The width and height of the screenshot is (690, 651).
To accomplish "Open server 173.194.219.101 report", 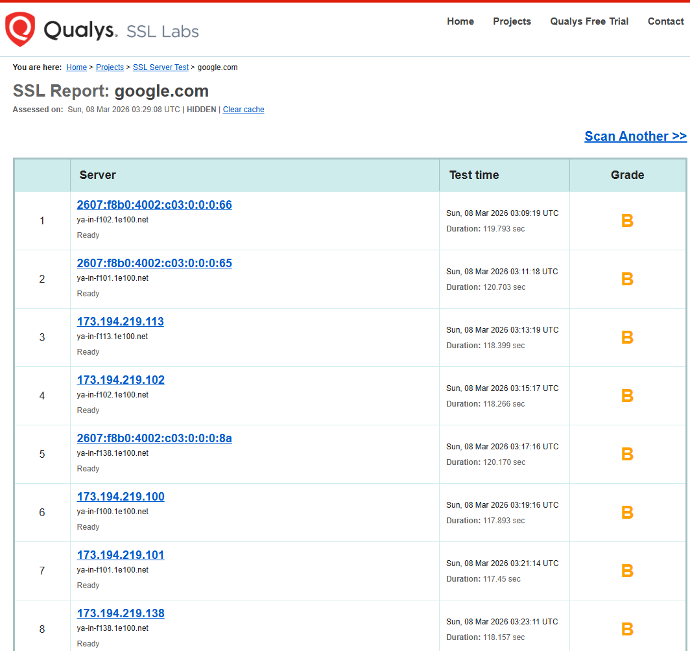I will 121,555.
